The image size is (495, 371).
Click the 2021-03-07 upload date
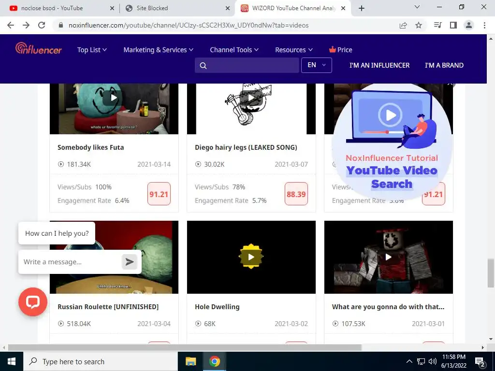[x=291, y=164]
